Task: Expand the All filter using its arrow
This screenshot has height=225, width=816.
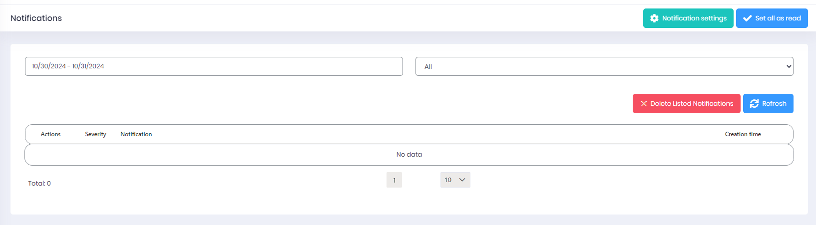Action: point(789,66)
